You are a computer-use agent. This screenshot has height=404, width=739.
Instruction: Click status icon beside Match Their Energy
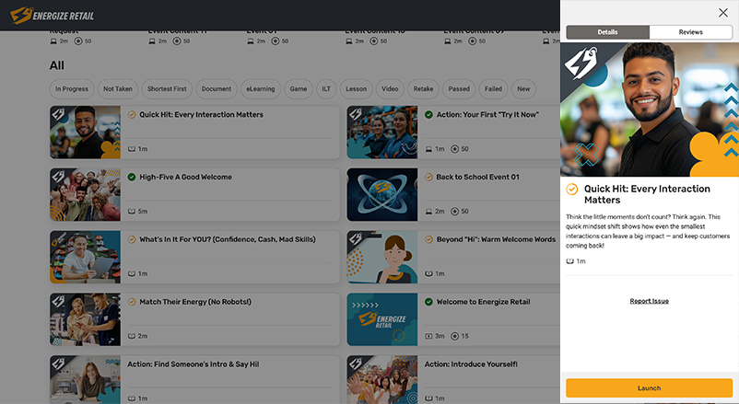(132, 302)
